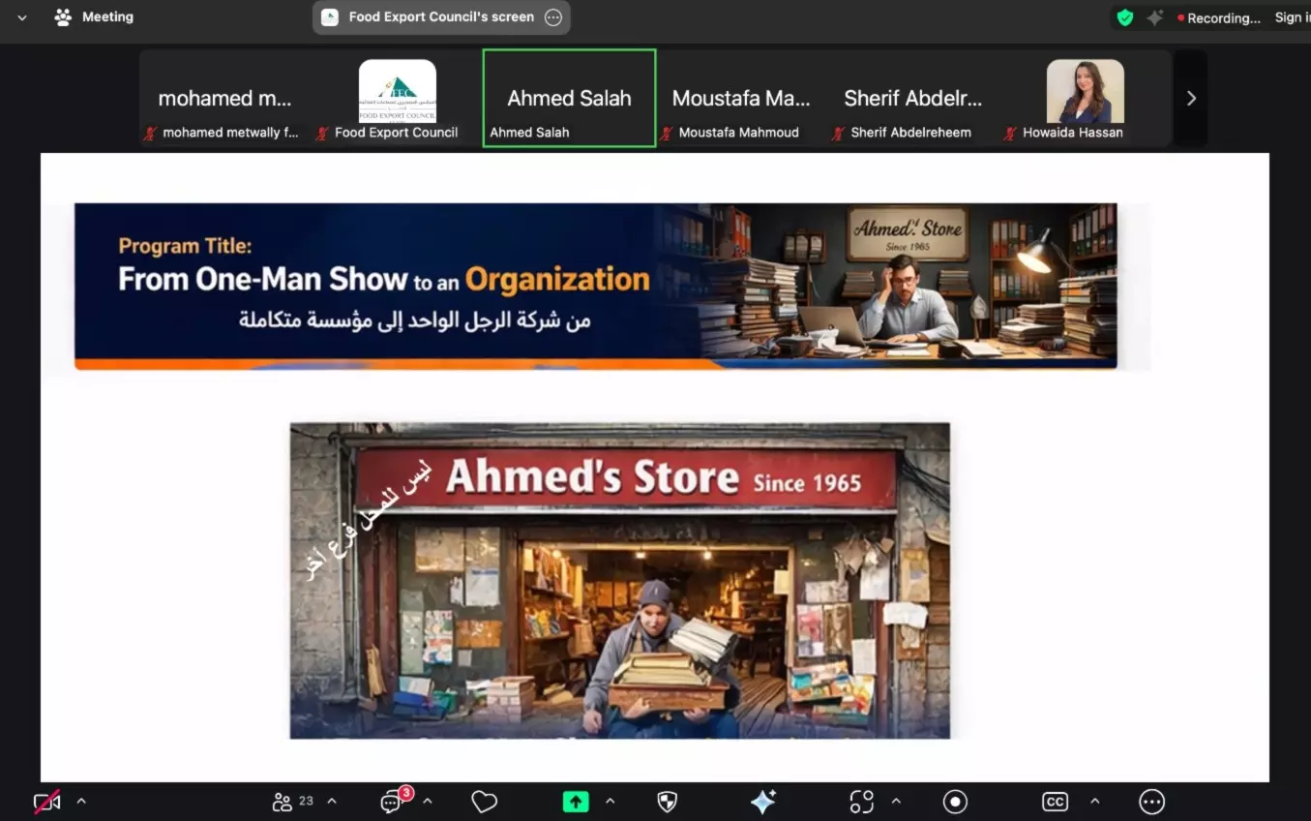Expand the caption options caret beside CC
This screenshot has height=821, width=1311.
(x=1094, y=802)
